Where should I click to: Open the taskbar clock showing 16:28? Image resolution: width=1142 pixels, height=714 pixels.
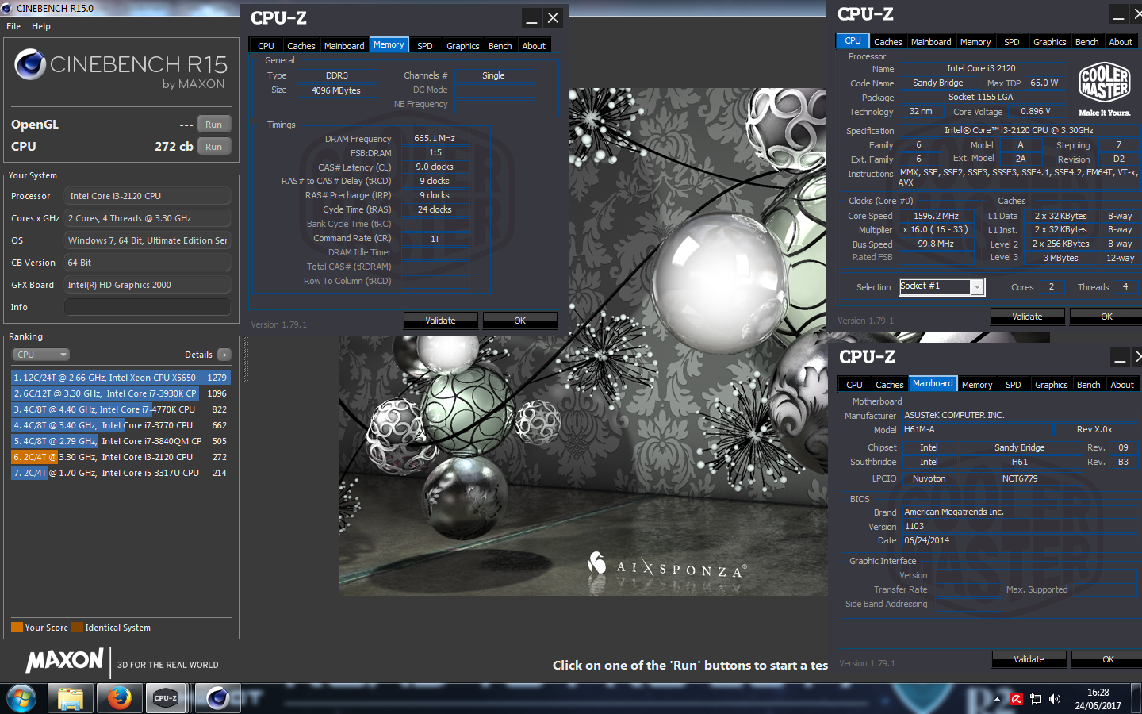pyautogui.click(x=1098, y=699)
